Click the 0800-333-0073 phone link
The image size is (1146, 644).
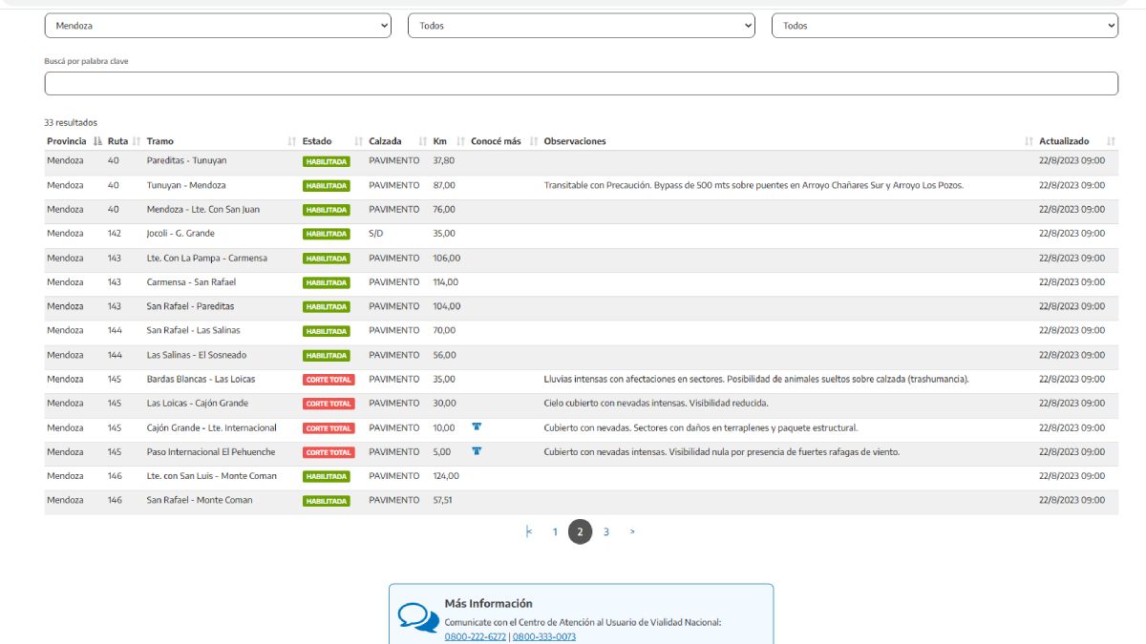coord(543,636)
